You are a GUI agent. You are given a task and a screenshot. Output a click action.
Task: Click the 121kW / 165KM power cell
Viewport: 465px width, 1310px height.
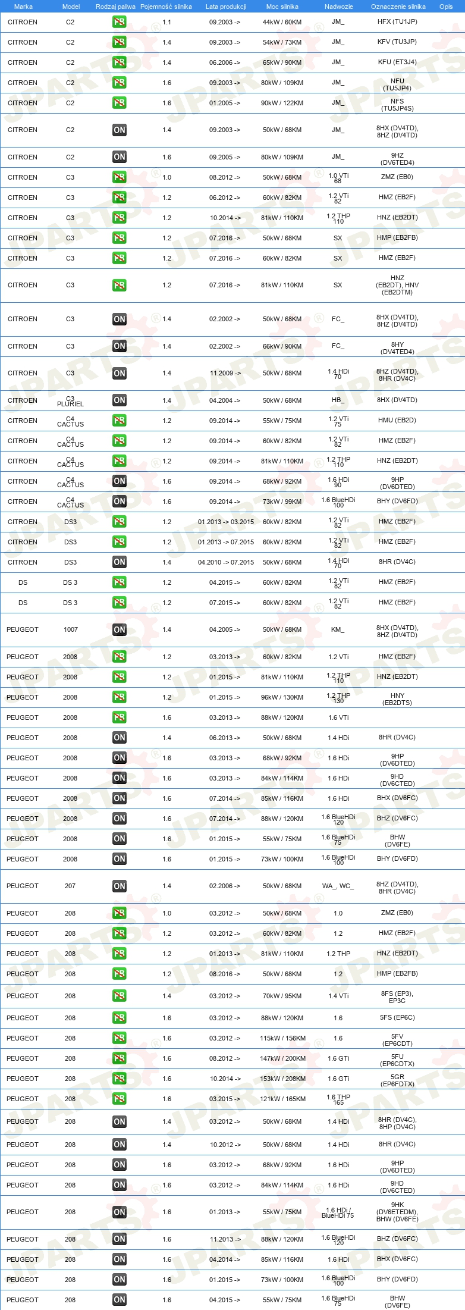(282, 1099)
